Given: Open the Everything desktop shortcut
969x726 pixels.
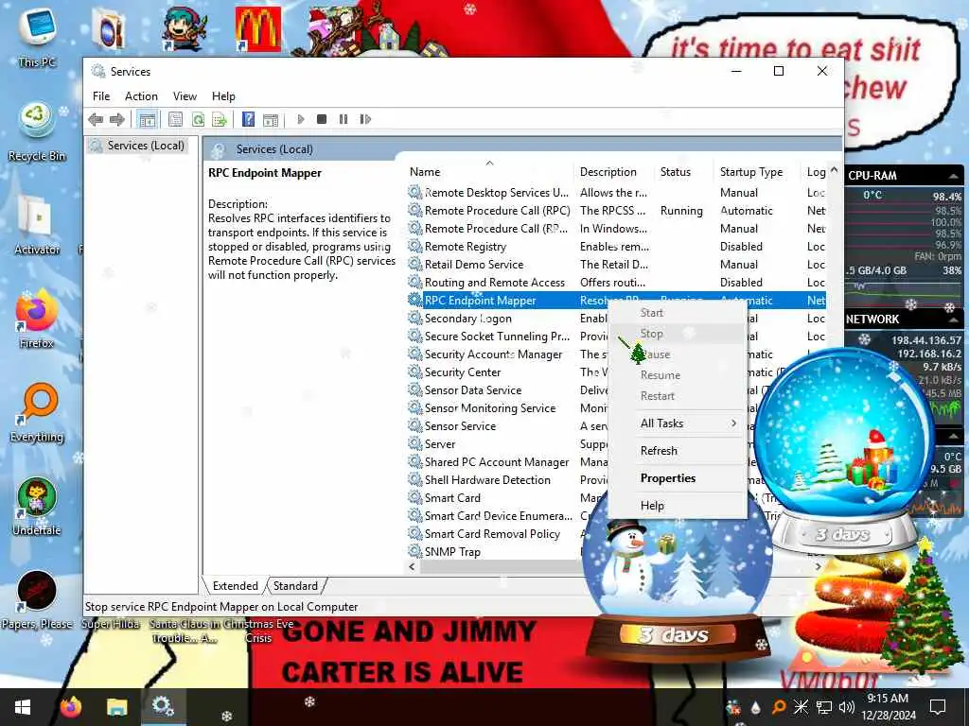Looking at the screenshot, I should pos(37,413).
